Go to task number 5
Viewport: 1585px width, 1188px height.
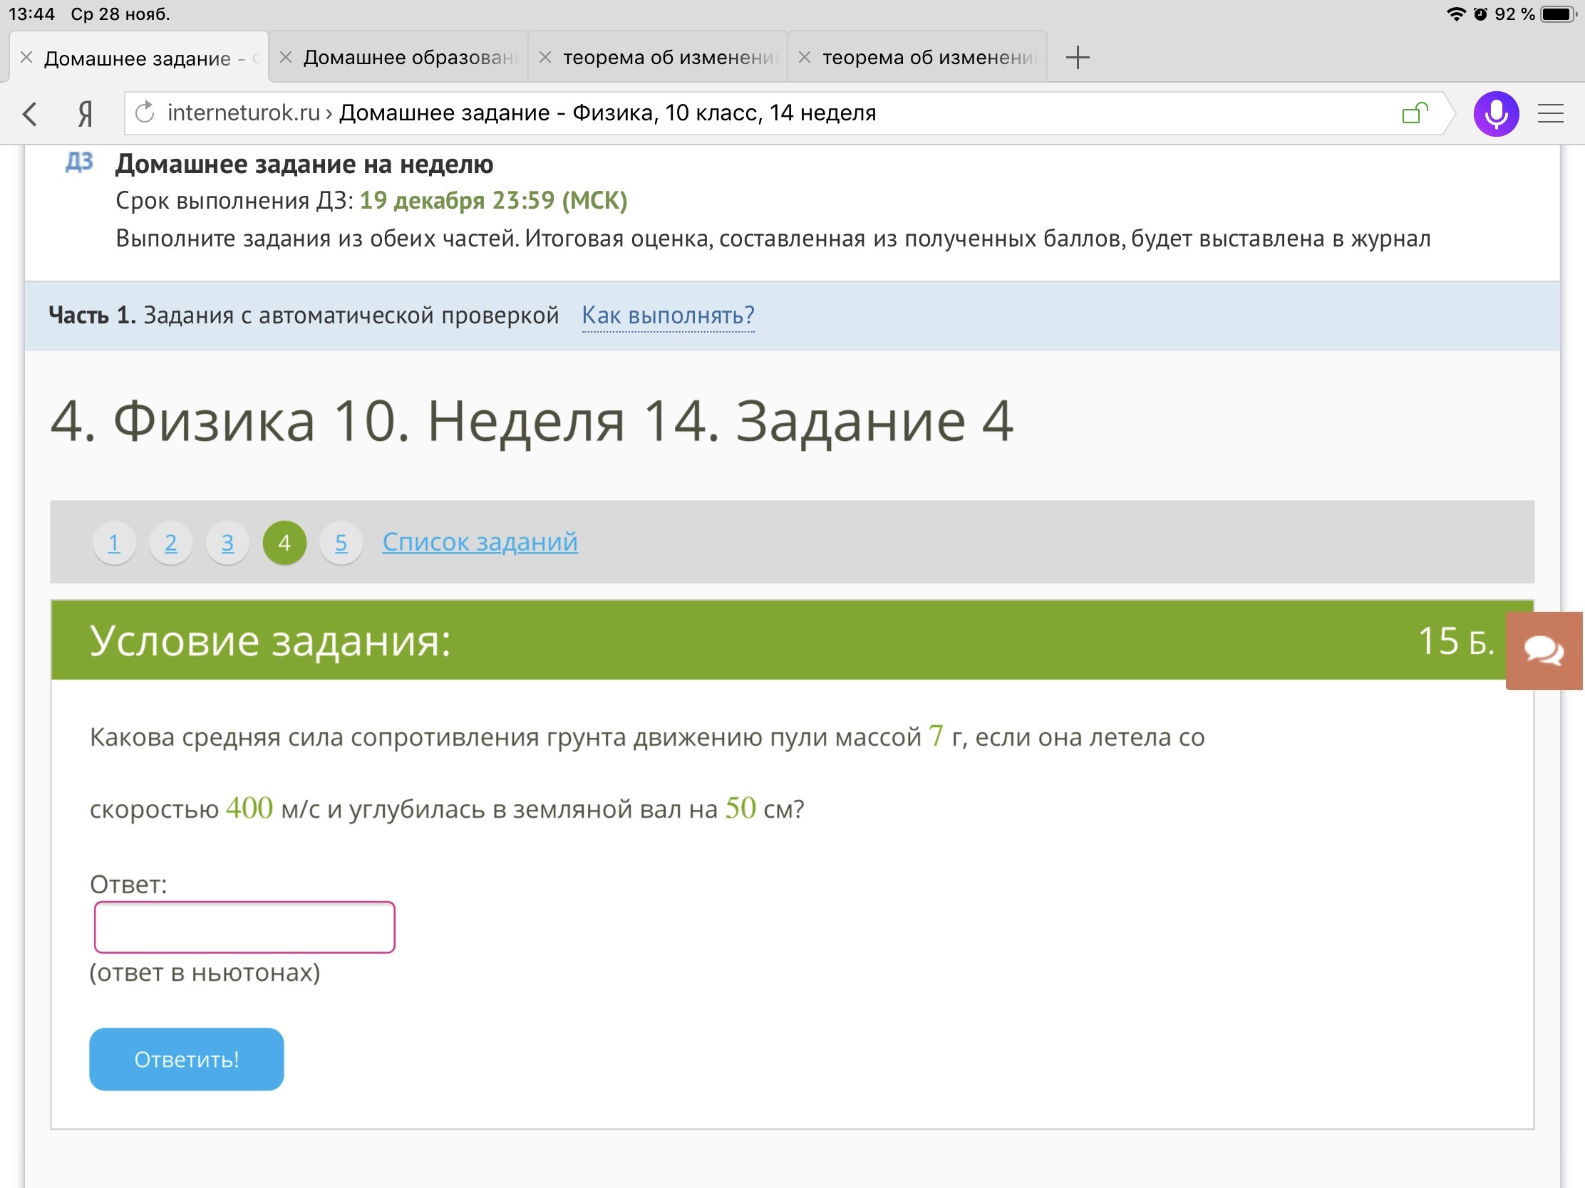click(341, 543)
